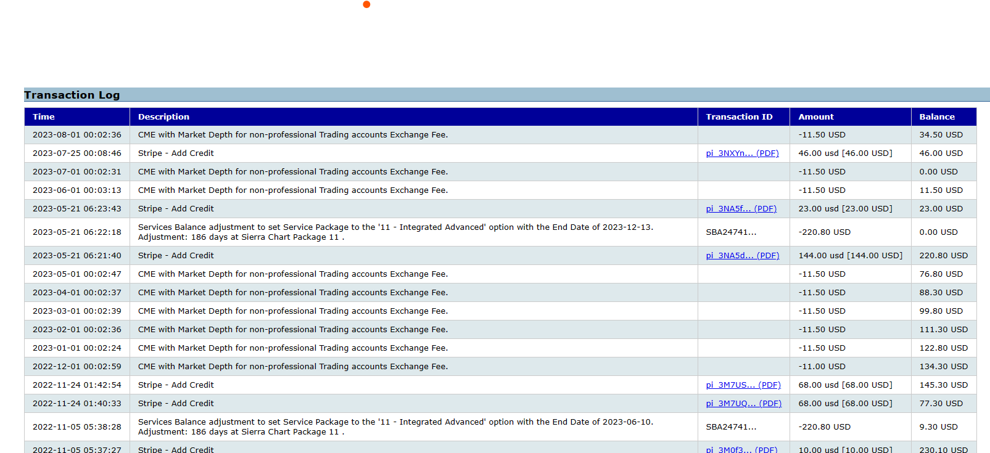This screenshot has width=990, height=453.
Task: Select the timestamp 2022-11-24 01:40:33
Action: (x=77, y=404)
